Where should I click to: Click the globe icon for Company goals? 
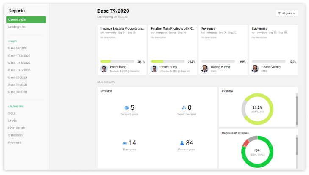click(126, 108)
